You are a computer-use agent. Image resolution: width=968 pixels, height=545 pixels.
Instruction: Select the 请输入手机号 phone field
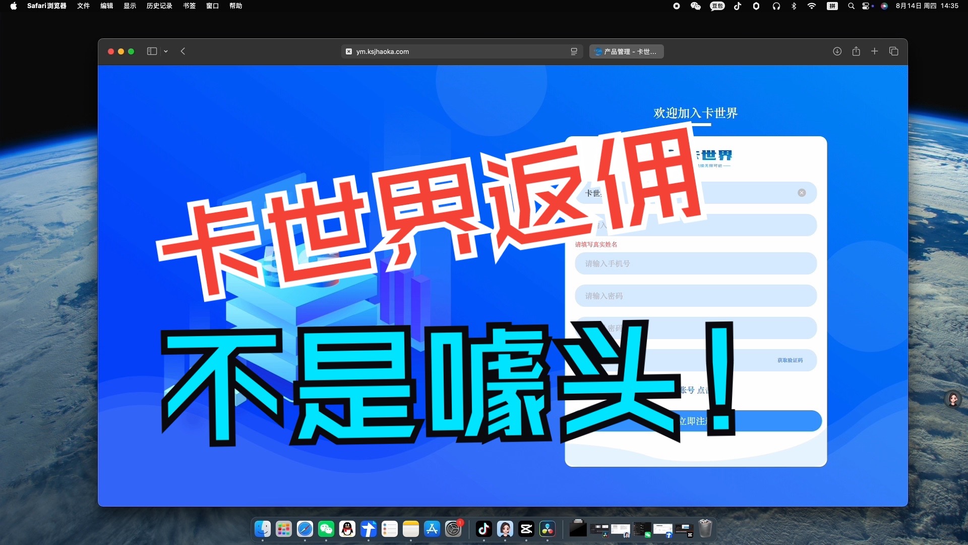(x=696, y=263)
